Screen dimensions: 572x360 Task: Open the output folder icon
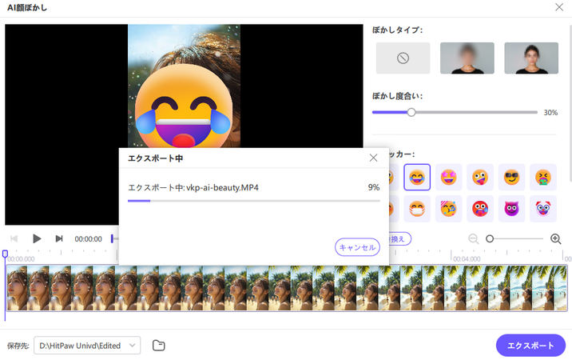pos(159,346)
